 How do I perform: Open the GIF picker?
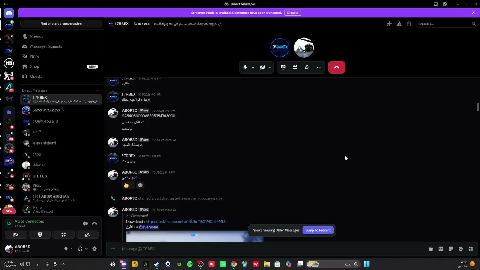[441, 249]
